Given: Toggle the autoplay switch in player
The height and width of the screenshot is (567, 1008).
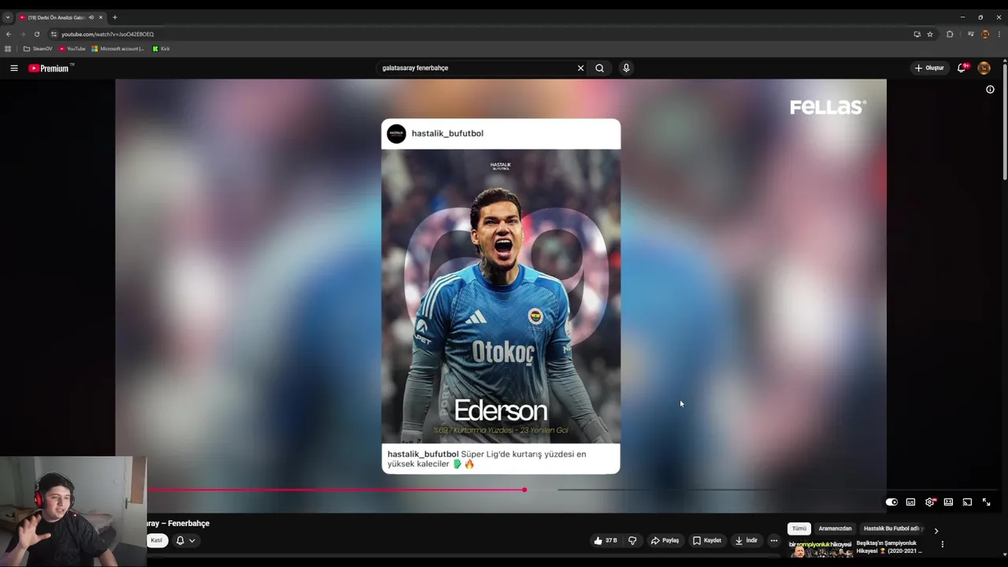Looking at the screenshot, I should (x=891, y=502).
